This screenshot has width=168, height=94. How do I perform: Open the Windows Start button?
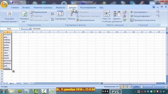pos(3,91)
